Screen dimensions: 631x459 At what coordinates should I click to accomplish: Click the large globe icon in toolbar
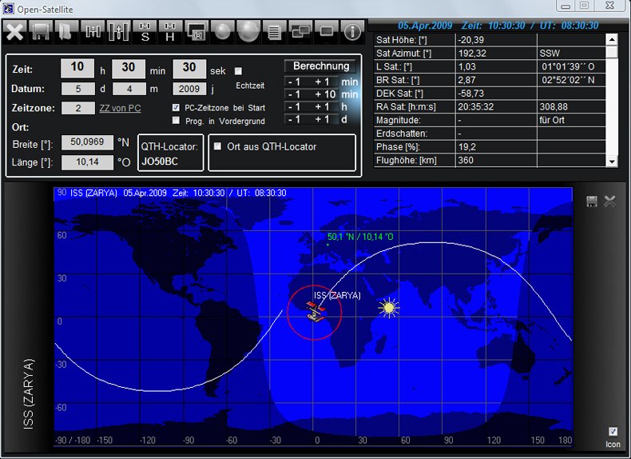pyautogui.click(x=248, y=32)
